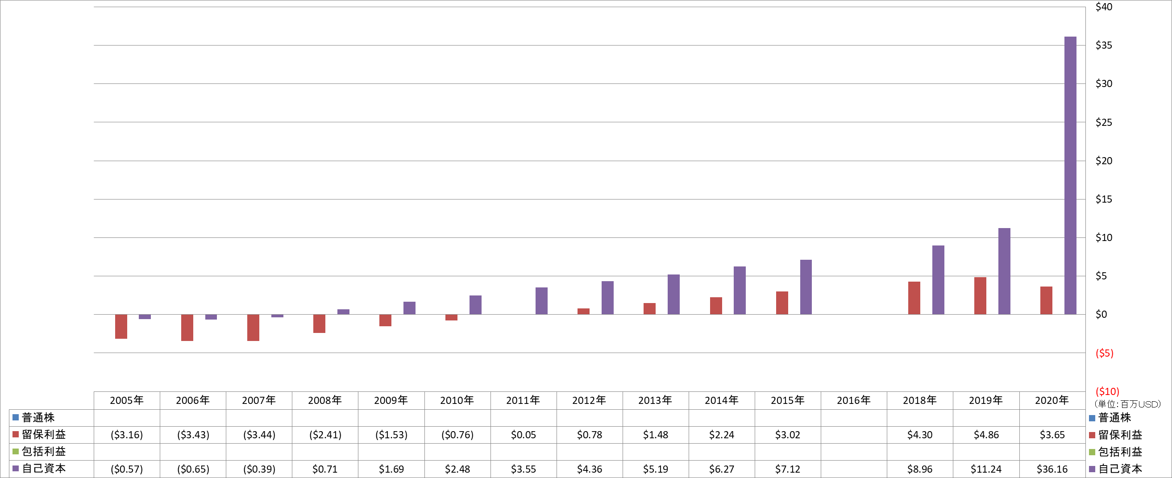The height and width of the screenshot is (478, 1172).
Task: Click the purple 自己資本 swatch in right legend
Action: click(x=1092, y=469)
